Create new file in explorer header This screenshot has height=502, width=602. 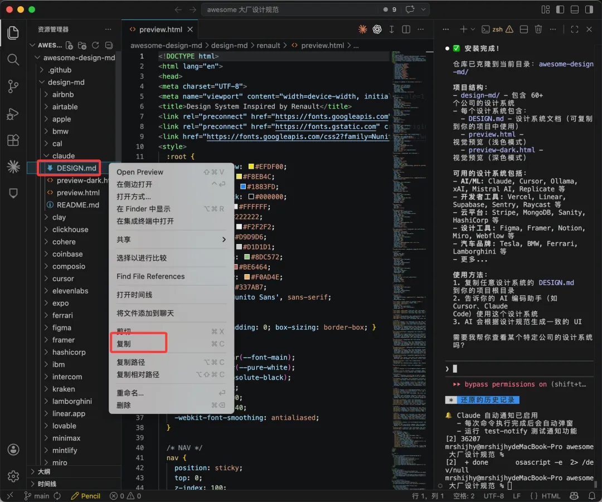tap(69, 45)
